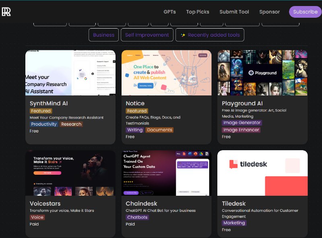Go to Top Picks page
This screenshot has height=238, width=322.
click(198, 12)
